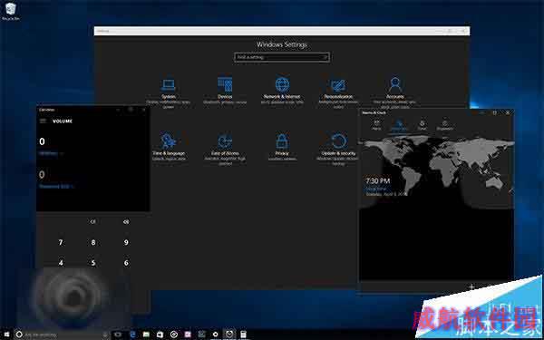The width and height of the screenshot is (544, 340).
Task: Click the 5 key in Calculator
Action: pyautogui.click(x=93, y=263)
